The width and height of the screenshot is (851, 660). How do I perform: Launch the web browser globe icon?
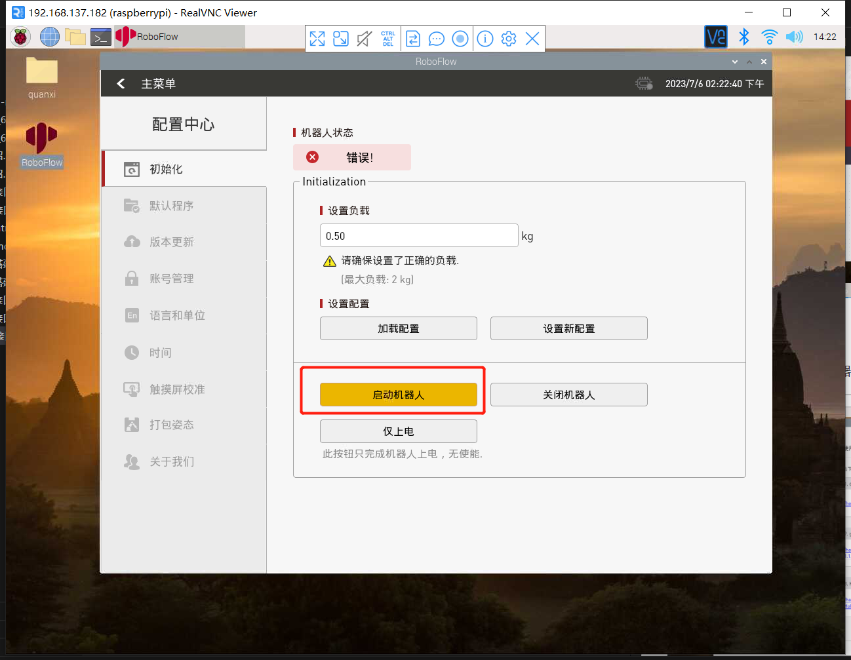[49, 37]
